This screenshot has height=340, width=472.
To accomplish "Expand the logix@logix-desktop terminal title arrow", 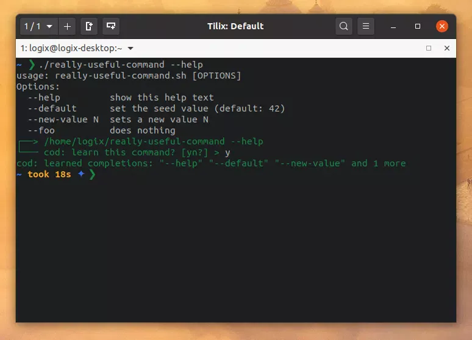I will pyautogui.click(x=131, y=48).
